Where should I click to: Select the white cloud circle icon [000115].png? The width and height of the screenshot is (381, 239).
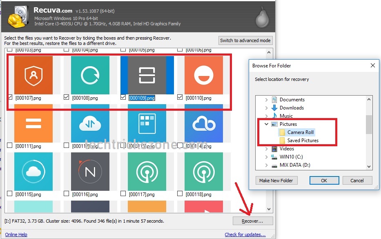coord(33,172)
